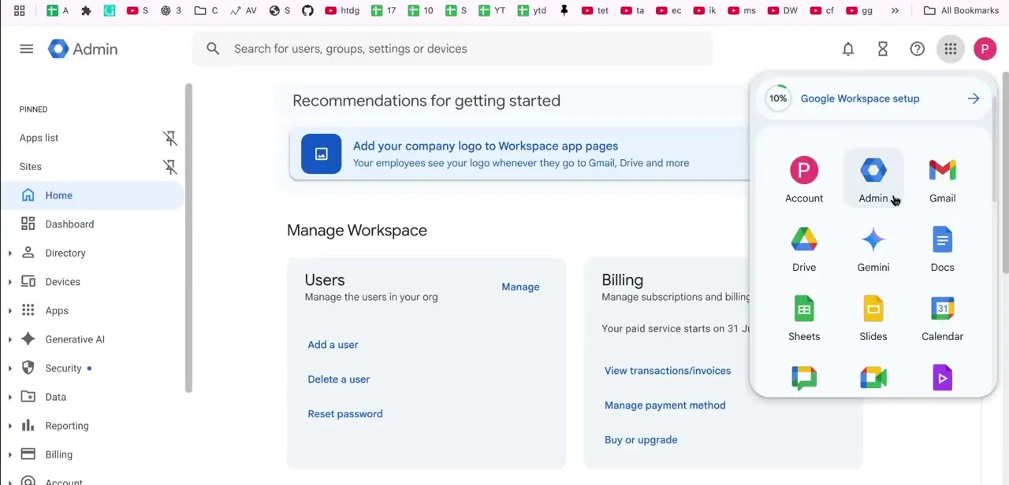Open Slides from apps panel
This screenshot has width=1009, height=485.
(x=873, y=318)
